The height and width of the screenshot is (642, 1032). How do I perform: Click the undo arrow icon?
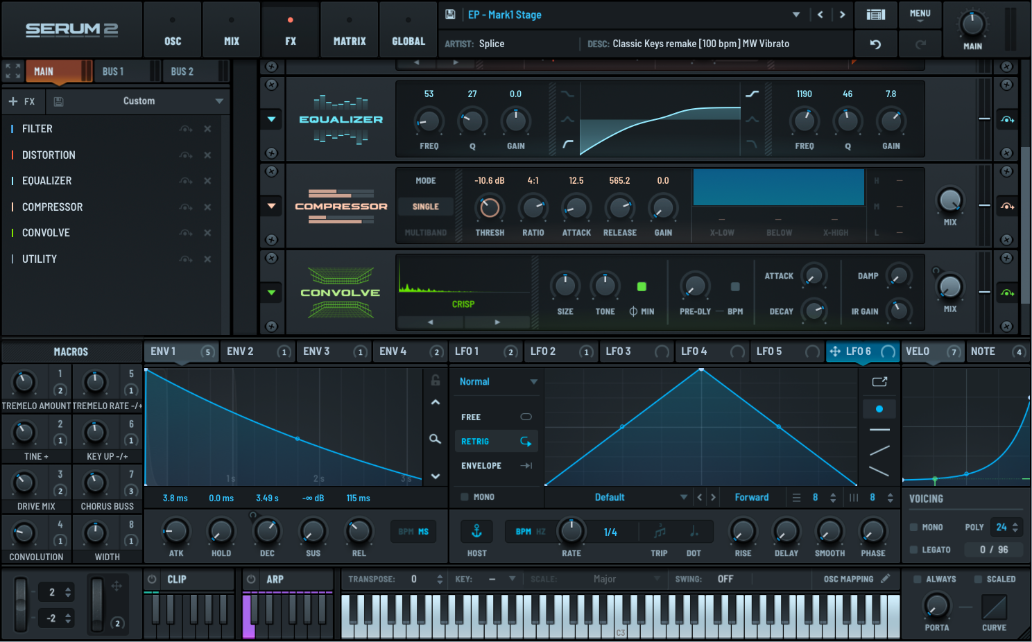click(875, 44)
